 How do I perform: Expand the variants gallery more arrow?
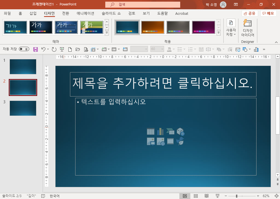coord(218,33)
